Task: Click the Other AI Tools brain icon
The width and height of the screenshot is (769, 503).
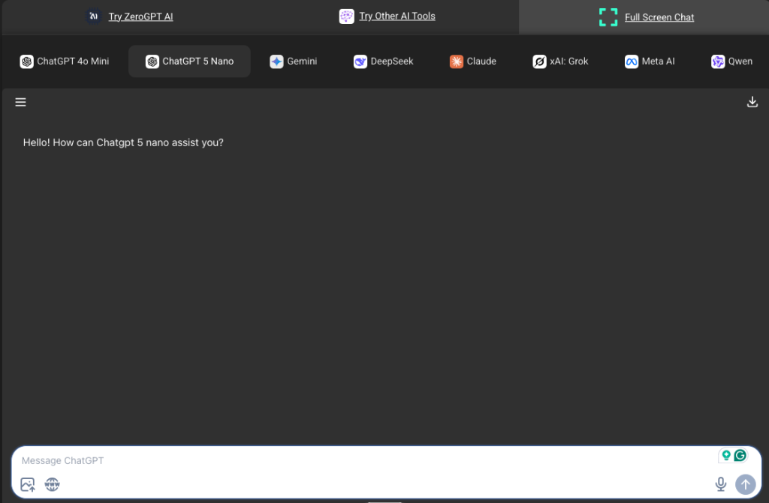Action: 347,16
